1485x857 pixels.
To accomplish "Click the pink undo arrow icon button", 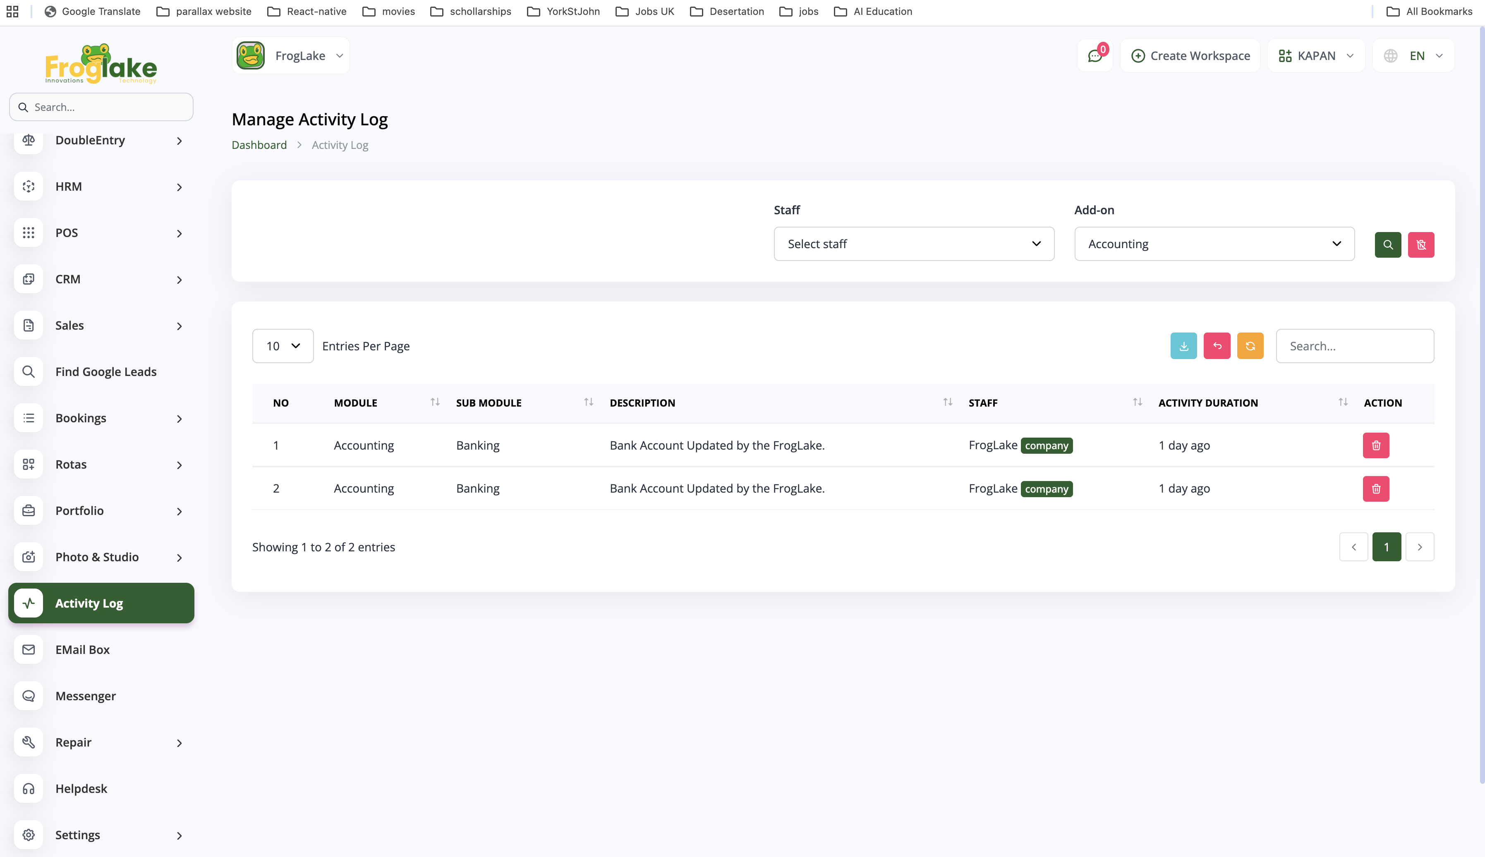I will point(1217,346).
